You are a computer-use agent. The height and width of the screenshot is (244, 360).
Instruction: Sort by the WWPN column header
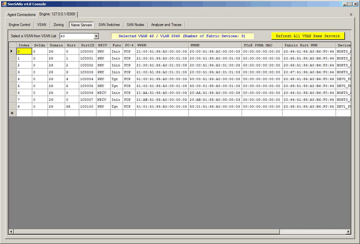162,45
